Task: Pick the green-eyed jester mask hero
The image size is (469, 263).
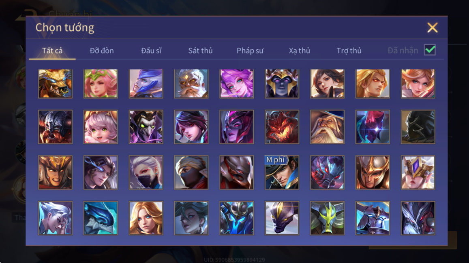Action: [x=146, y=127]
